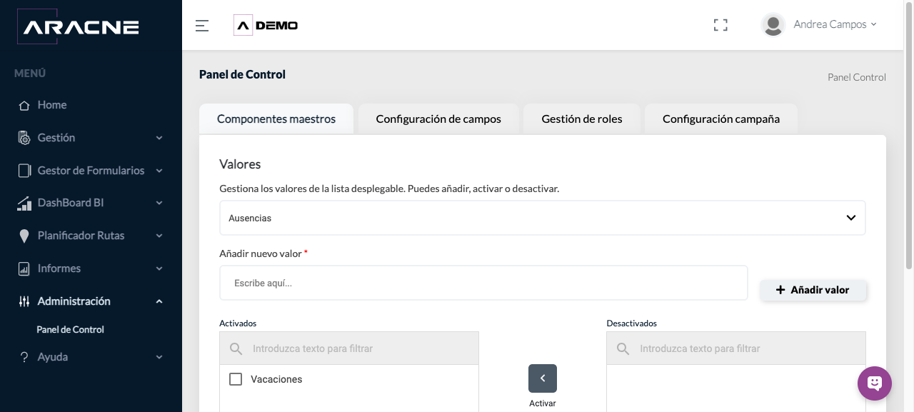Click the Home house icon
The width and height of the screenshot is (914, 412).
(24, 105)
